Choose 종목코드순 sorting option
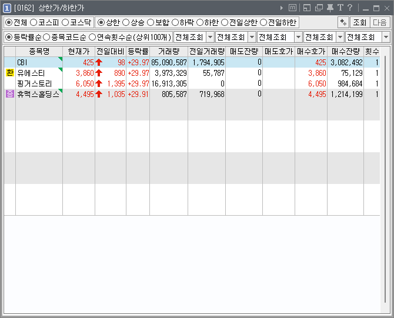The image size is (394, 318). tap(46, 38)
